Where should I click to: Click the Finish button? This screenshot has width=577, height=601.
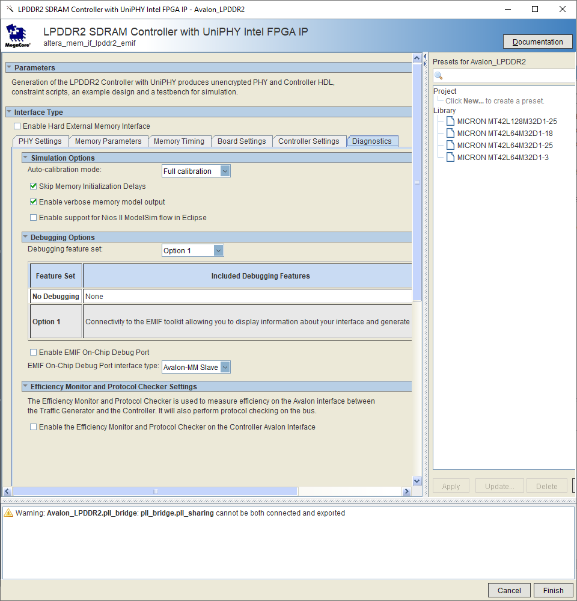tap(554, 590)
